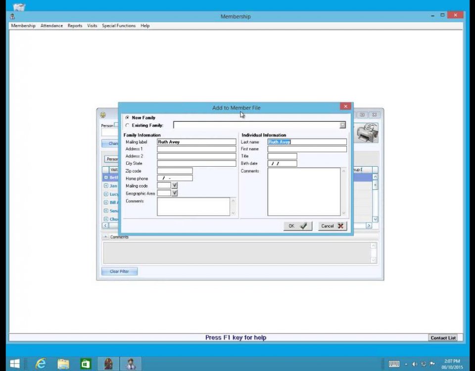Collapse the Comments panel in background window

pyautogui.click(x=105, y=237)
